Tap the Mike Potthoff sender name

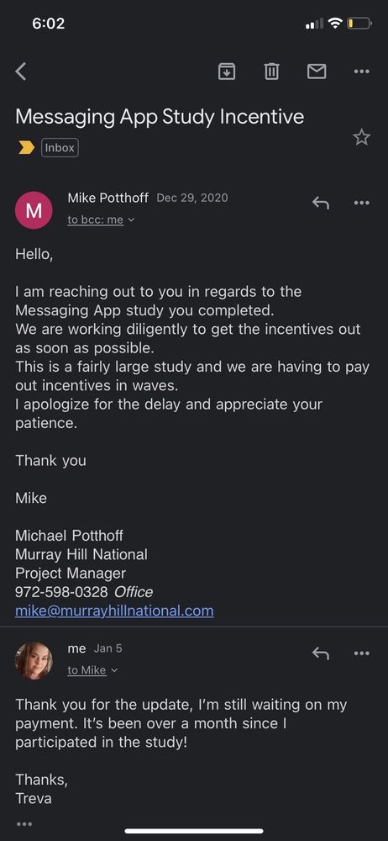click(107, 198)
